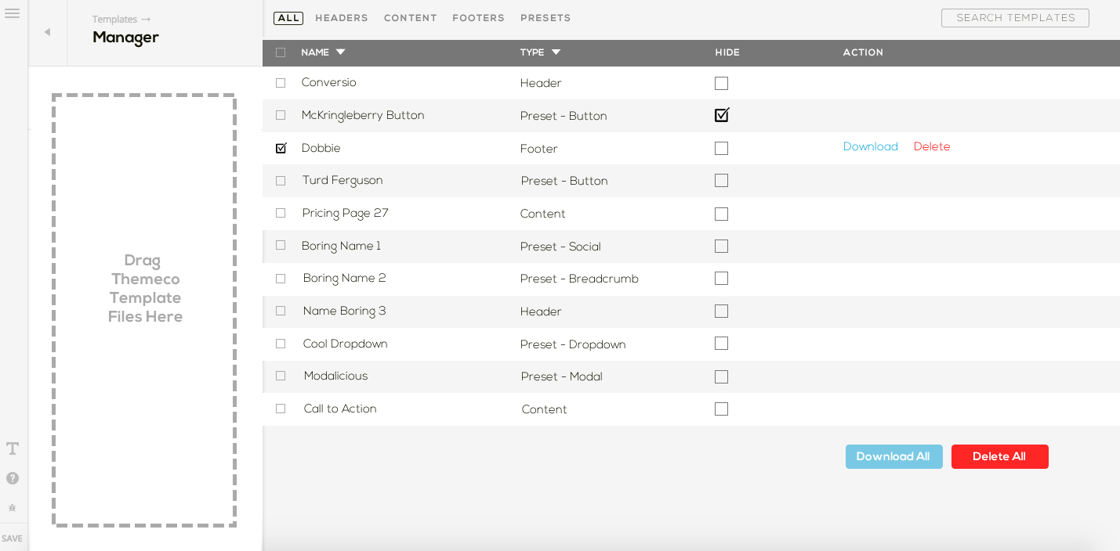1120x551 pixels.
Task: Open the PRESETS tab
Action: tap(546, 17)
